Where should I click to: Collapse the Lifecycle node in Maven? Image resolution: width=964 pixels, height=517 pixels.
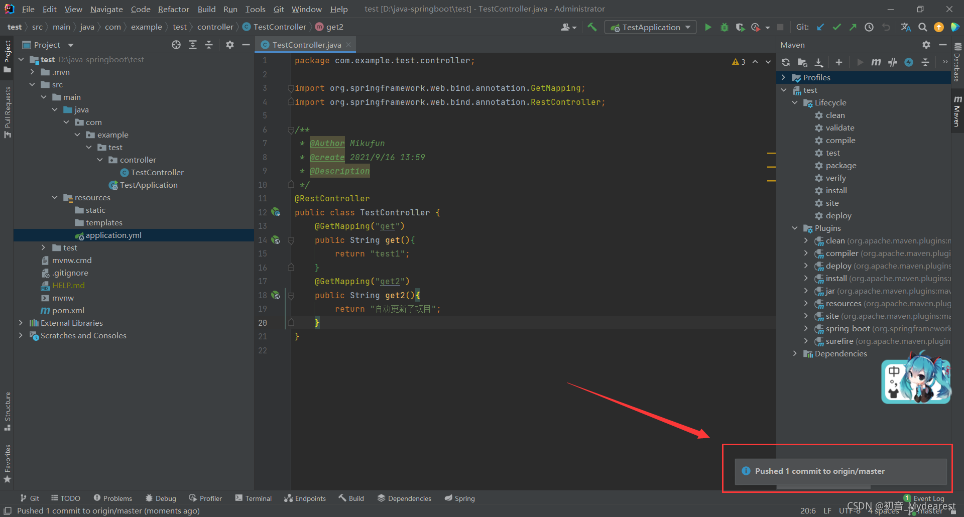794,102
